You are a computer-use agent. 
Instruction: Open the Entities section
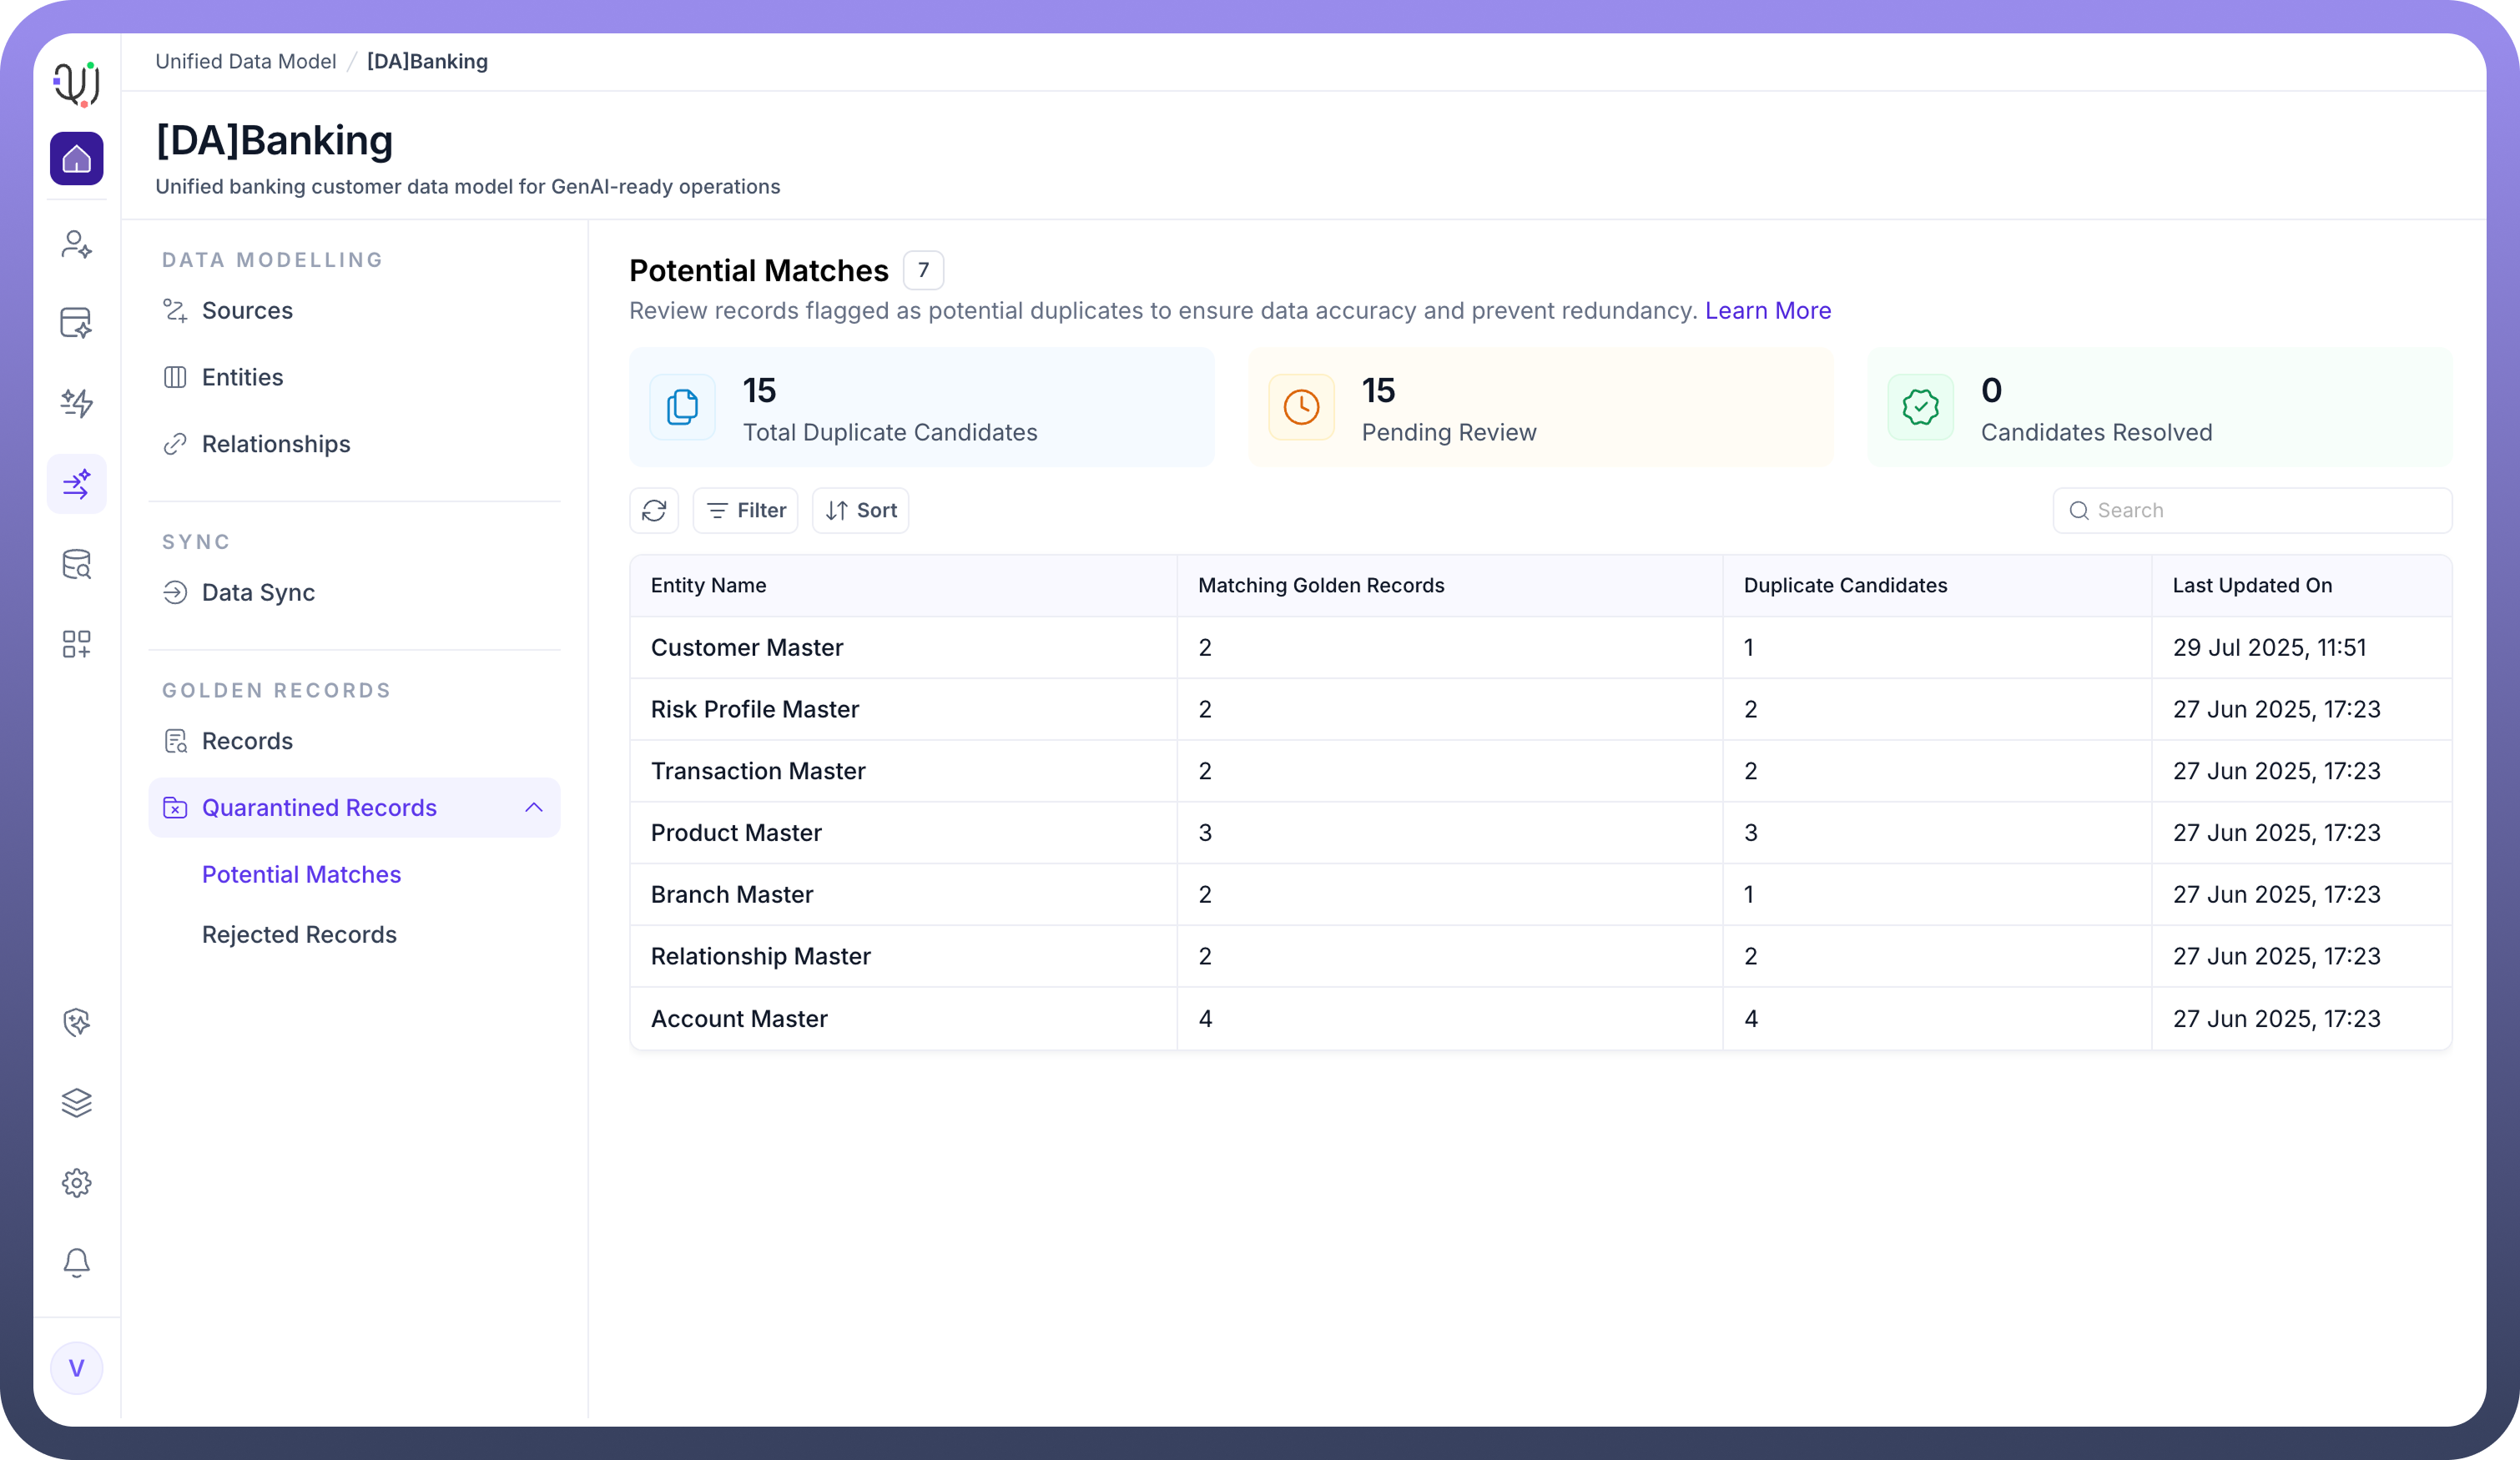(242, 378)
